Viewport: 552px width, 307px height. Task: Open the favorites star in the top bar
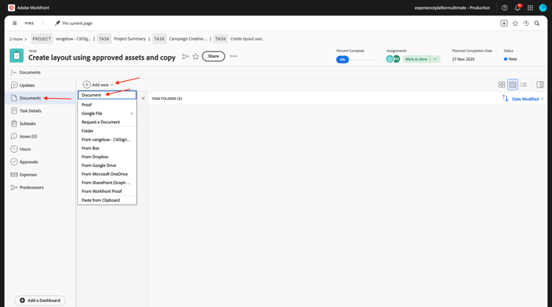tap(515, 24)
